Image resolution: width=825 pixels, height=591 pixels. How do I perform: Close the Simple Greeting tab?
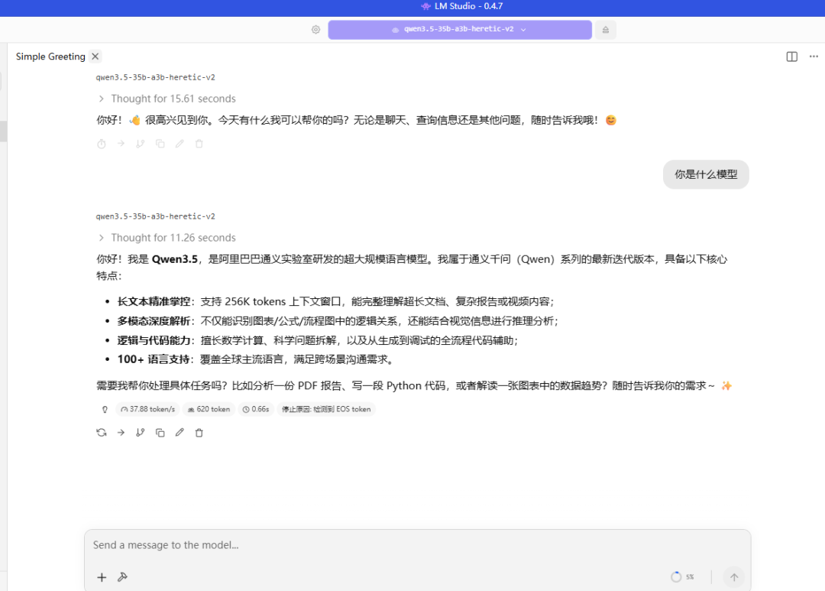click(95, 57)
